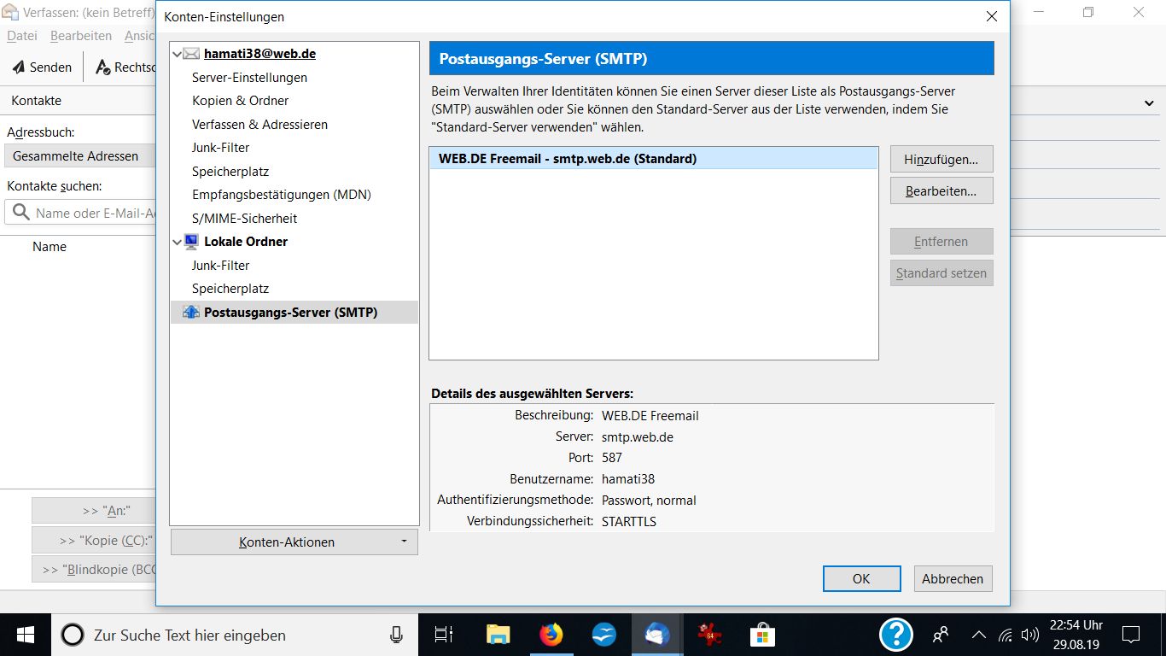Screen dimensions: 1166x656
Task: Open S/MIME-Sicherheit settings
Action: click(x=245, y=219)
